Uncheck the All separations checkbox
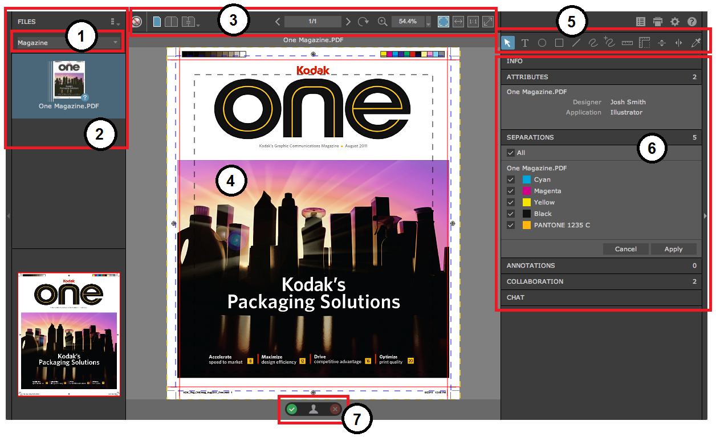716x437 pixels. click(511, 153)
